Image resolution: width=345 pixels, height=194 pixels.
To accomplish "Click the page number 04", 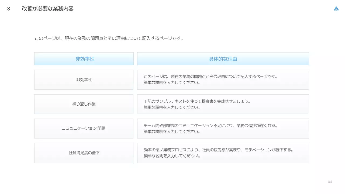I will (329, 182).
